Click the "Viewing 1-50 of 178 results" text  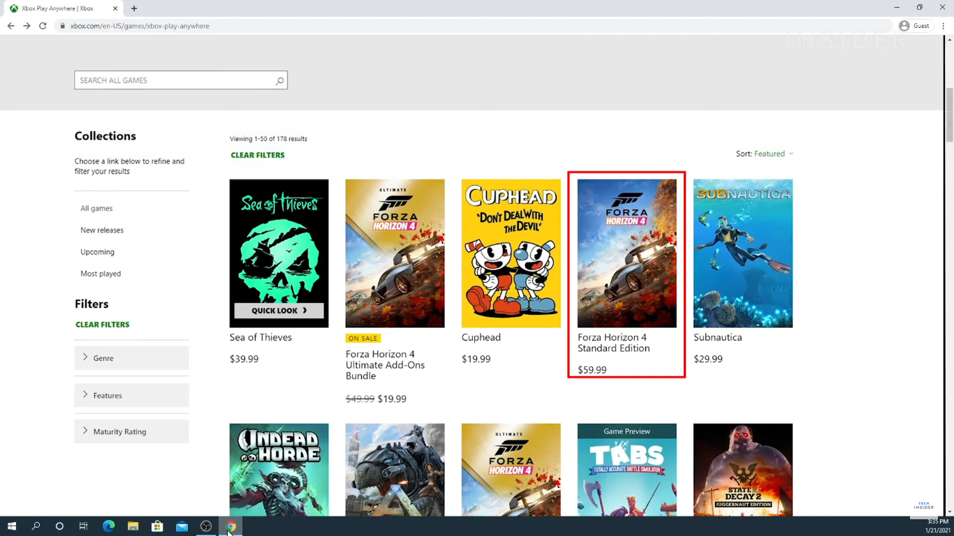(x=268, y=139)
